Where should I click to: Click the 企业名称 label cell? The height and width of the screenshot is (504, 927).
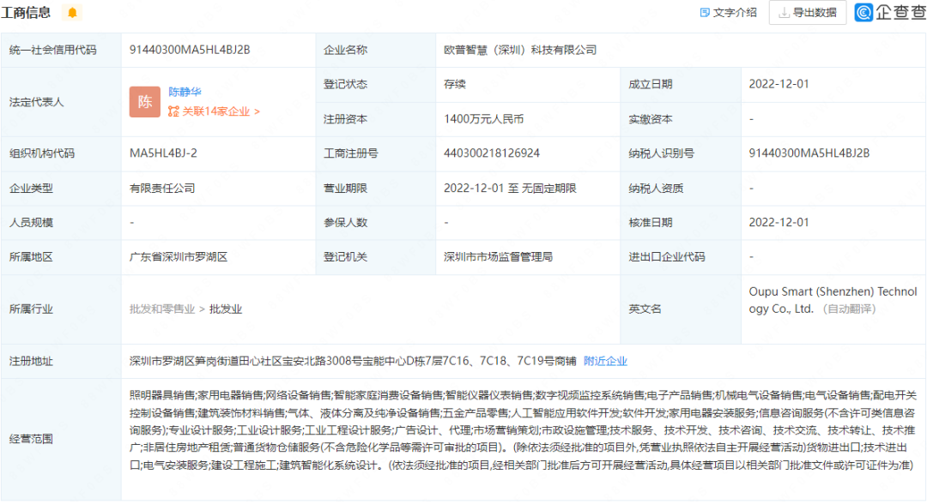point(375,50)
